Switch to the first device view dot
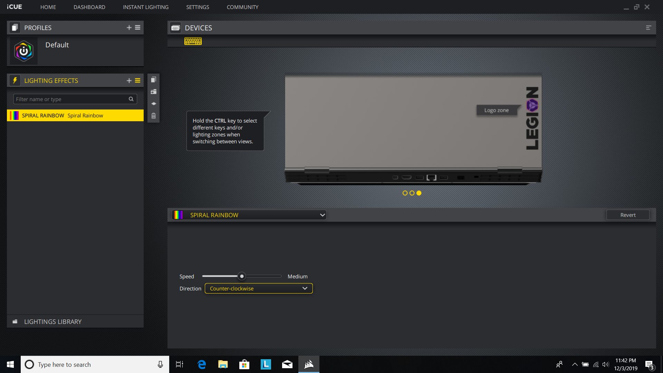Screen dimensions: 663x373 point(405,193)
